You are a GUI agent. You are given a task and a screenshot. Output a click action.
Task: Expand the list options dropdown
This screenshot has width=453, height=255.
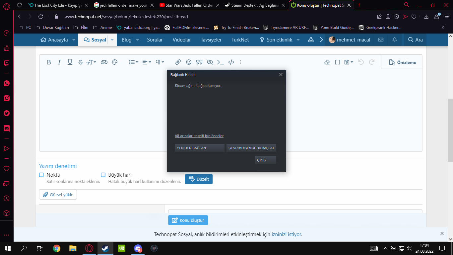point(134,62)
